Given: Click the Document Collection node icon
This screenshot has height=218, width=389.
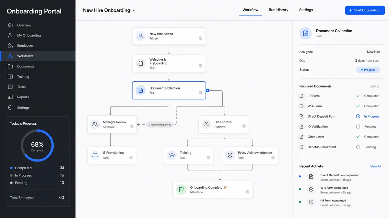Looking at the screenshot, I should [141, 90].
